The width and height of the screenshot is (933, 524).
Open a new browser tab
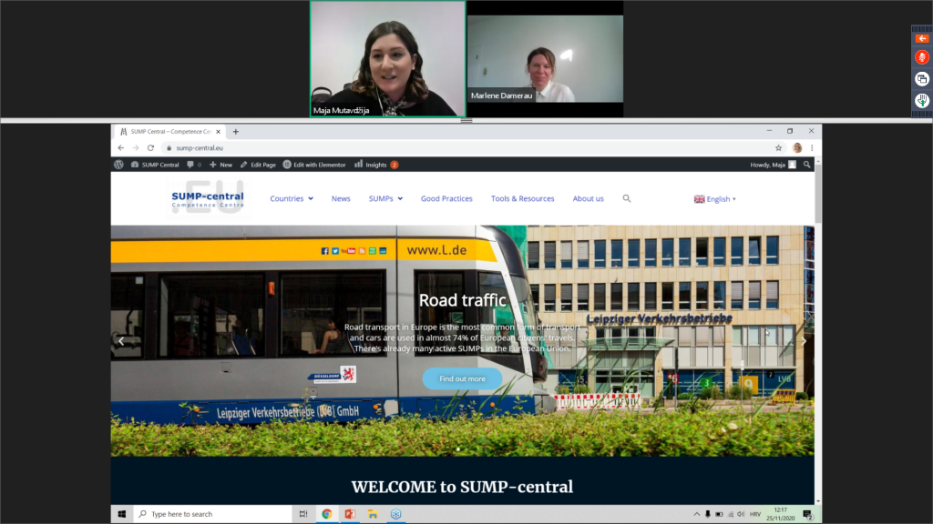(x=236, y=131)
